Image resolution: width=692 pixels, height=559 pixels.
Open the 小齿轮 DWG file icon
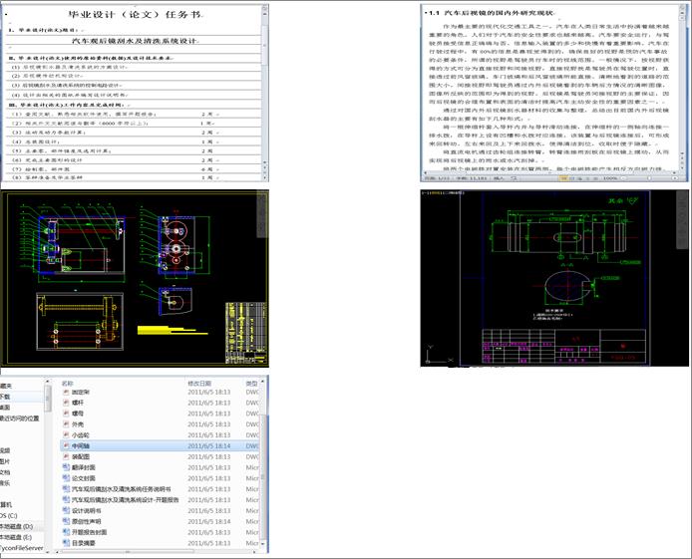(x=66, y=435)
